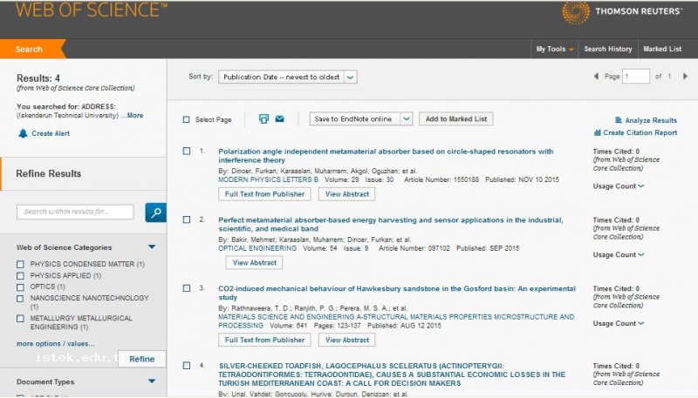
Task: Check the Select Page checkbox
Action: point(186,119)
